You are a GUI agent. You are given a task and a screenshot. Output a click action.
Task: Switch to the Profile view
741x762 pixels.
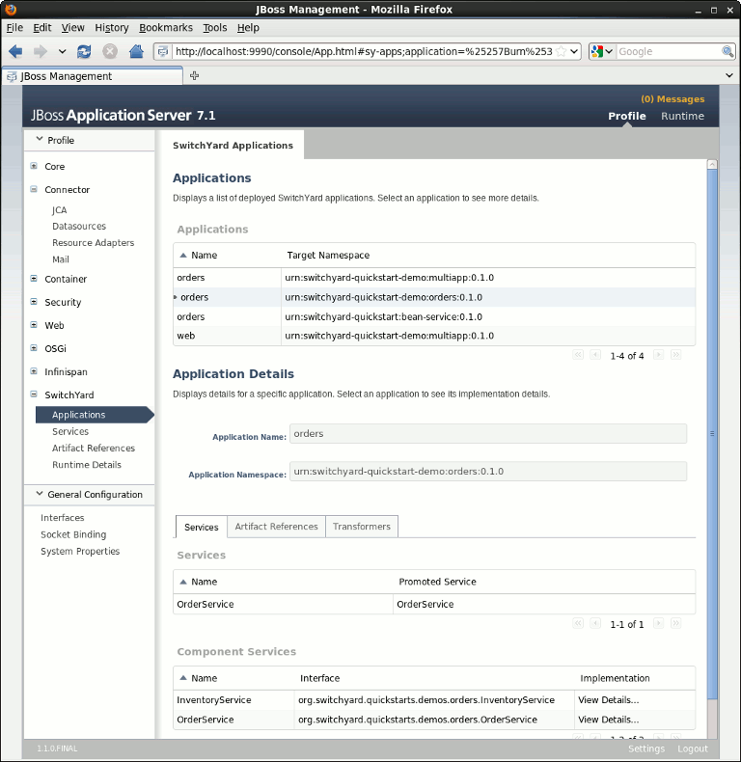[x=627, y=116]
